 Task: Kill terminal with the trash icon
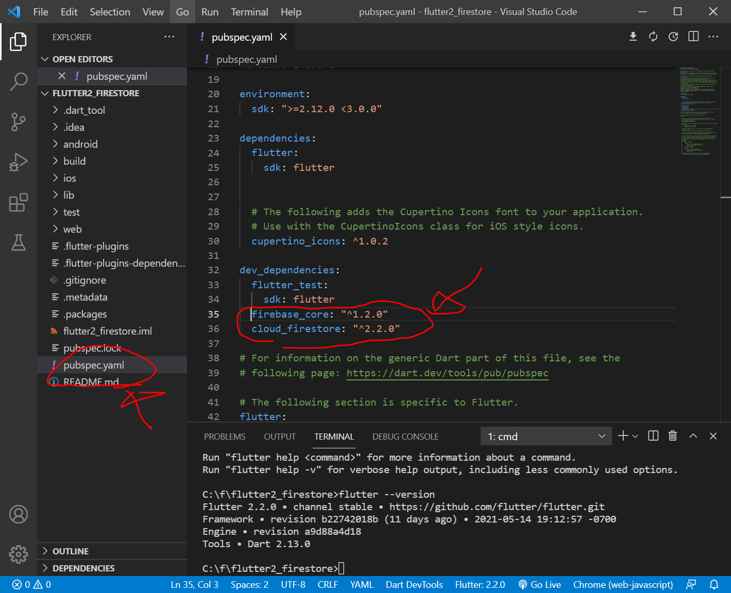(x=672, y=436)
